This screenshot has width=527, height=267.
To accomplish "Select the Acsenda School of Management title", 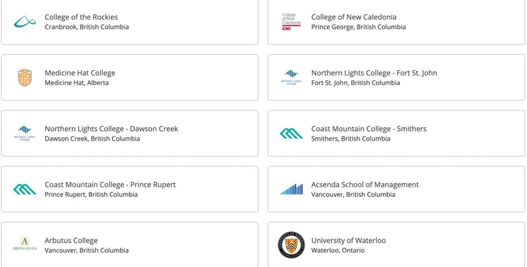I will coord(365,184).
